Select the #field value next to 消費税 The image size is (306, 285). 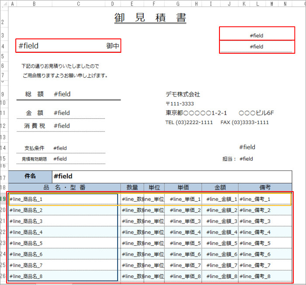[62, 126]
